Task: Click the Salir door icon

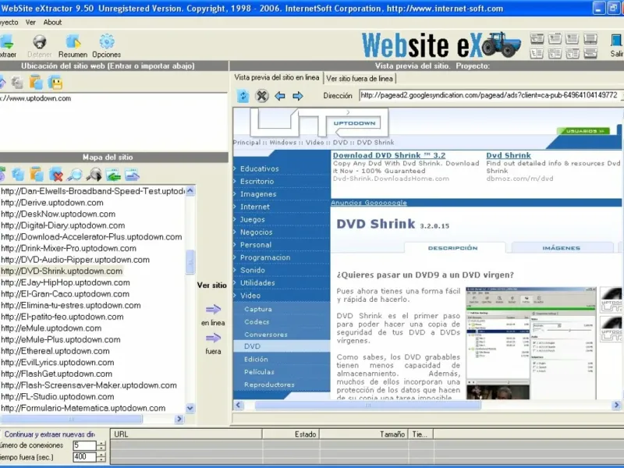Action: click(x=616, y=41)
